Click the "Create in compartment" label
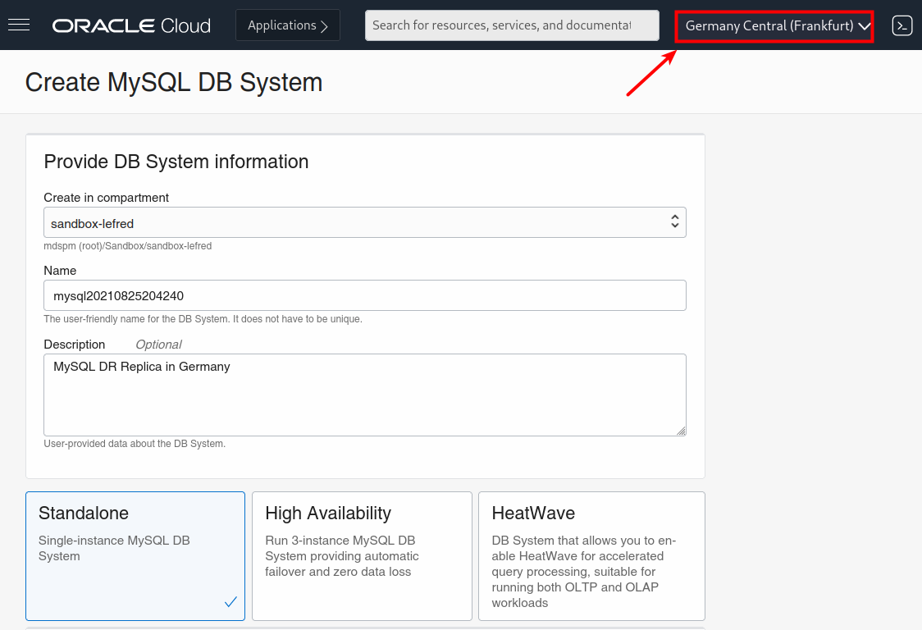This screenshot has height=630, width=922. 107,198
